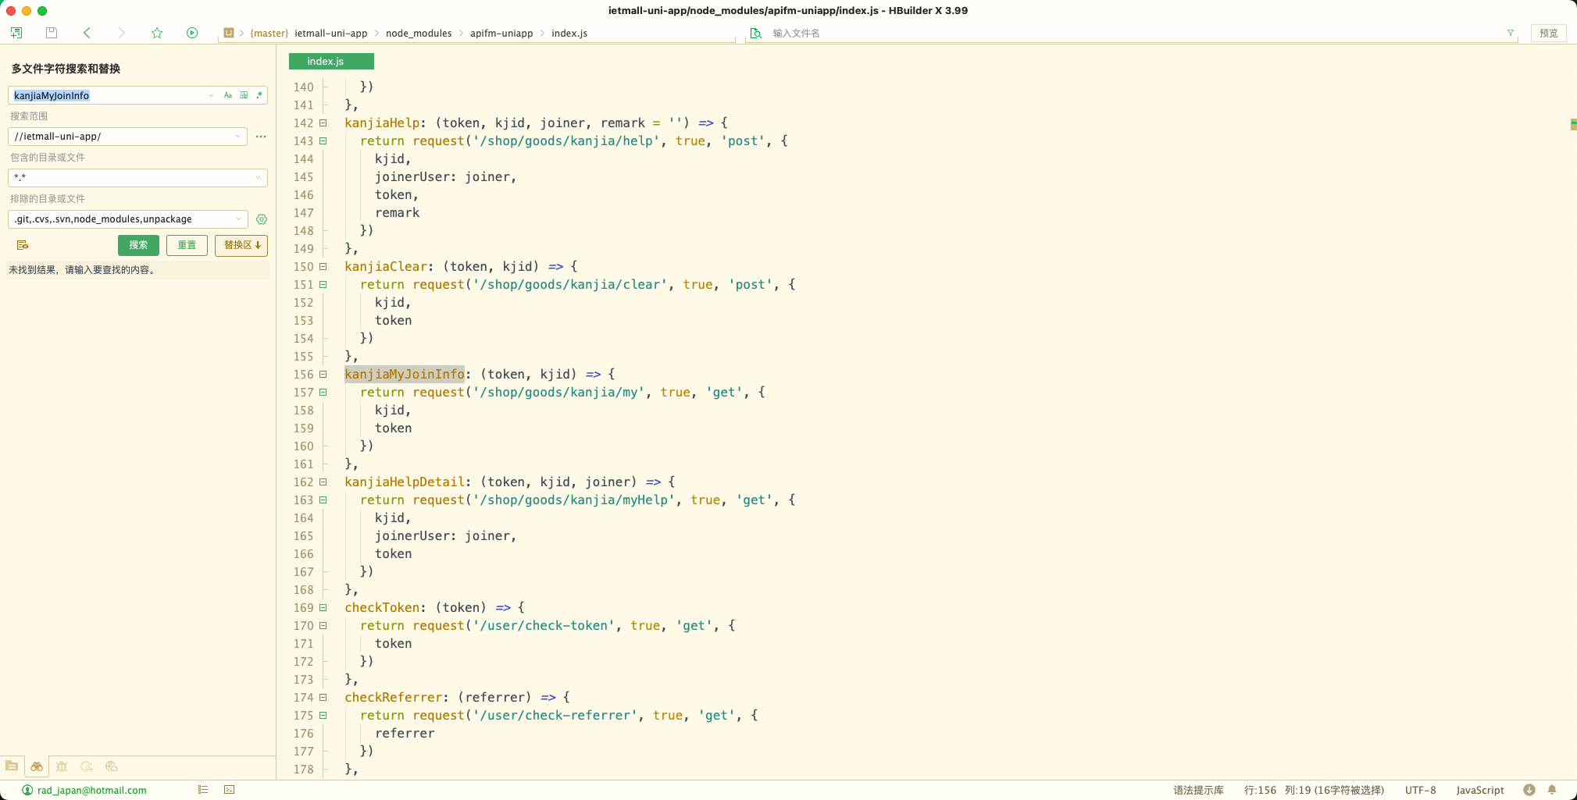Toggle whole word match option

click(244, 95)
